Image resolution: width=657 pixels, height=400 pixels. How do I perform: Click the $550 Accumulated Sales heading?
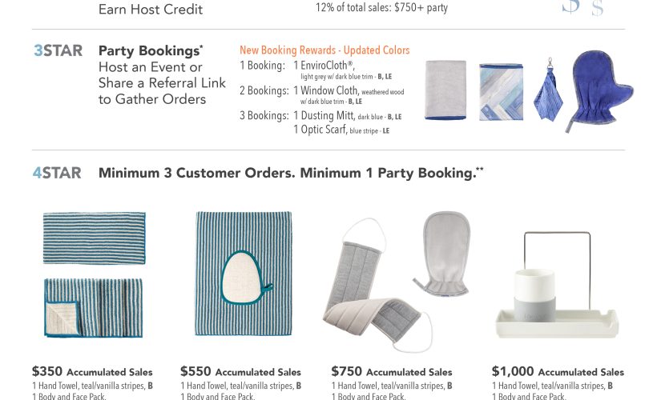click(x=240, y=371)
